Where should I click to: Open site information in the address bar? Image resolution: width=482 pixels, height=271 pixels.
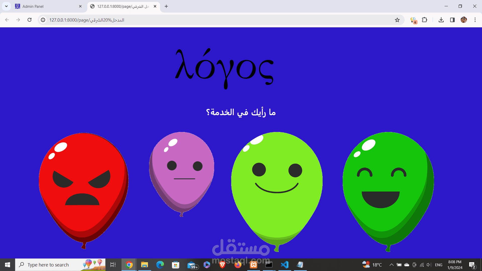pyautogui.click(x=43, y=20)
